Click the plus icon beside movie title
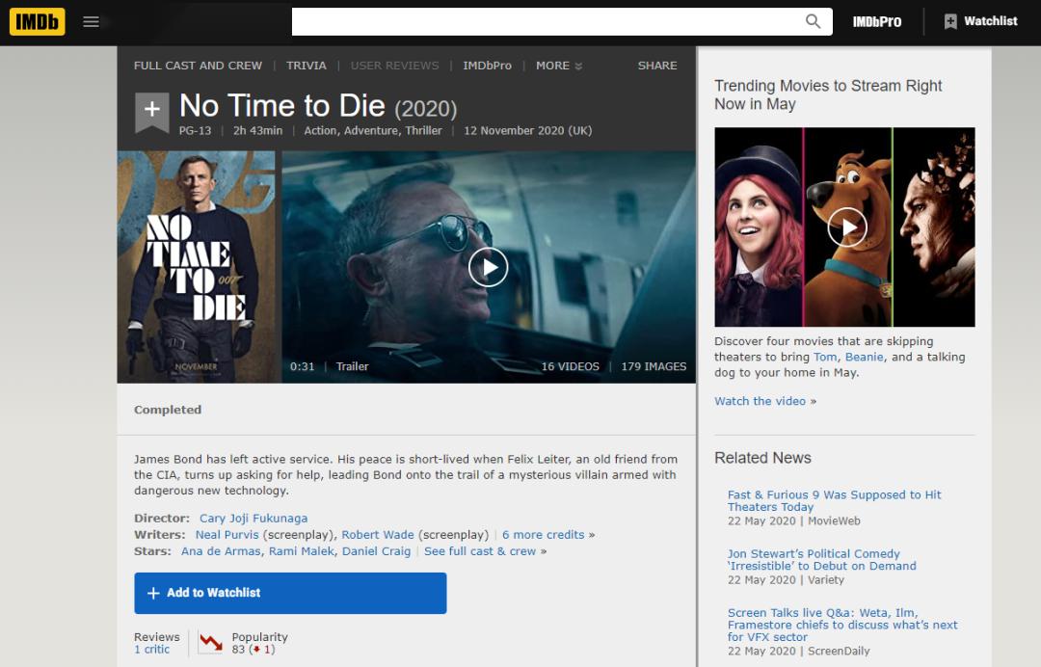Viewport: 1041px width, 667px height. pos(151,110)
